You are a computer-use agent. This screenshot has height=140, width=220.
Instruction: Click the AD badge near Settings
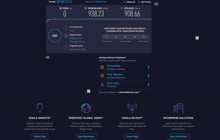(156, 4)
